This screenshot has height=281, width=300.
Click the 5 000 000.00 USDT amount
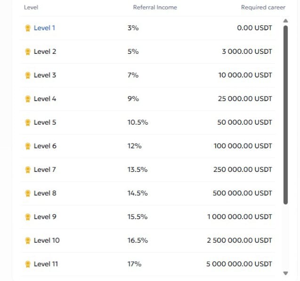point(239,264)
